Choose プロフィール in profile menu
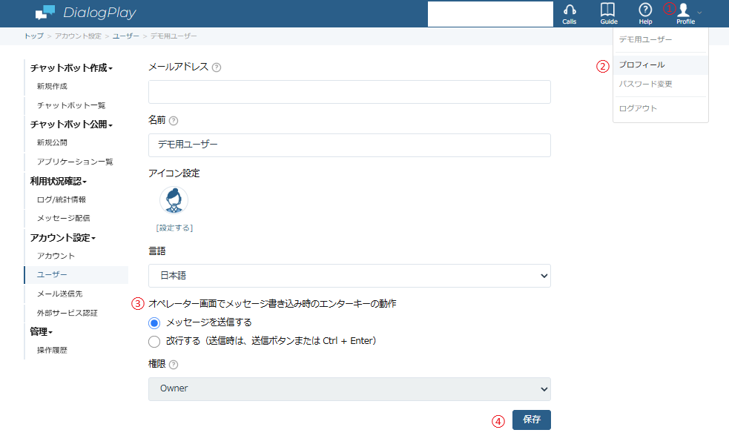Image resolution: width=729 pixels, height=447 pixels. 661,65
